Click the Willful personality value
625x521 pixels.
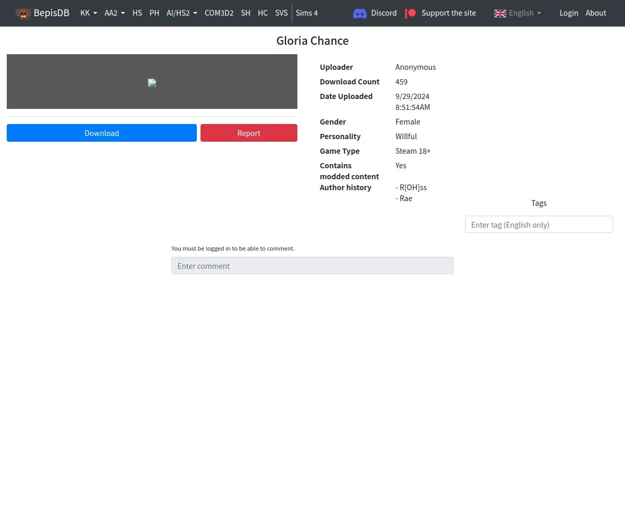[406, 137]
